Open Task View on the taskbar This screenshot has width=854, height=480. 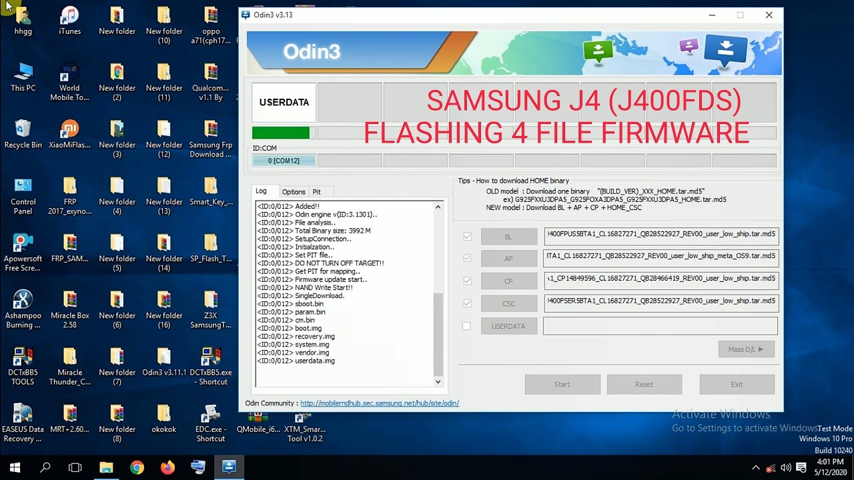(x=75, y=467)
